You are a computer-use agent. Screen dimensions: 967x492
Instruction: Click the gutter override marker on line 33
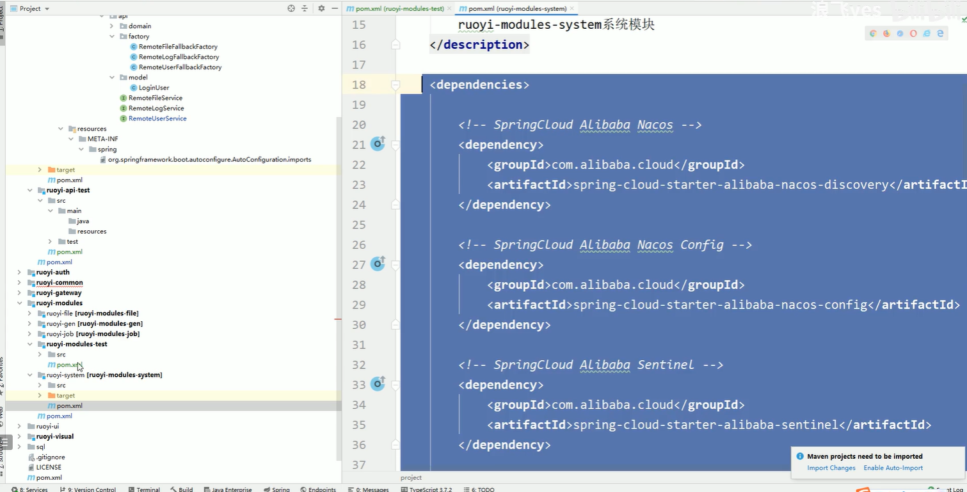click(x=378, y=384)
